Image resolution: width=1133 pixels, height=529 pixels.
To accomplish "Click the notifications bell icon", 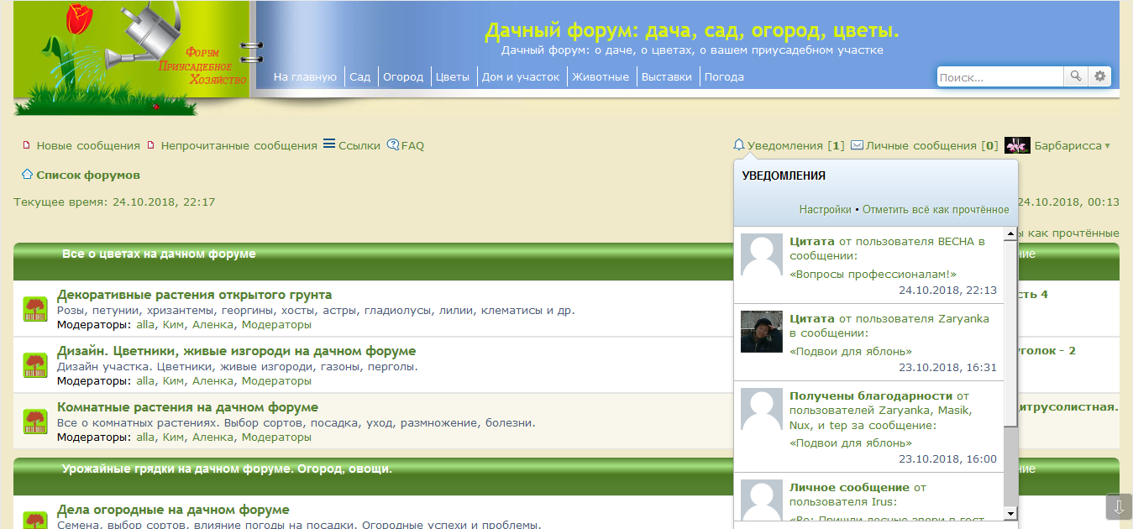I will pos(739,145).
